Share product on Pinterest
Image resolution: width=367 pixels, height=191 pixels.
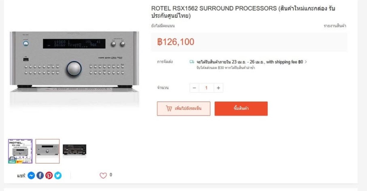(x=49, y=176)
